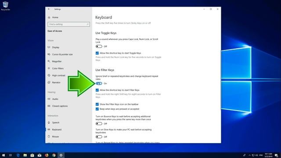281x158 pixels.
Task: Enable the Slow Keys switch
Action: click(x=99, y=137)
